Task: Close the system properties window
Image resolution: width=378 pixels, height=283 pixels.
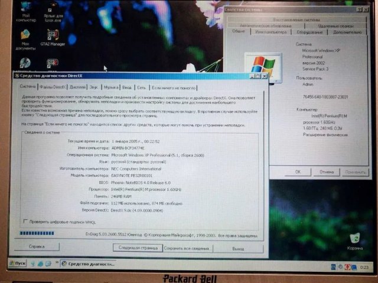Action: (366, 9)
